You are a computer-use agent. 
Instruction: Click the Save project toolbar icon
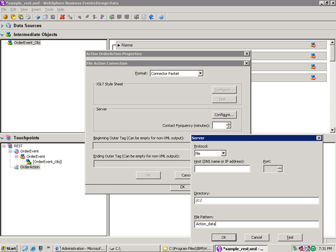coord(21,17)
